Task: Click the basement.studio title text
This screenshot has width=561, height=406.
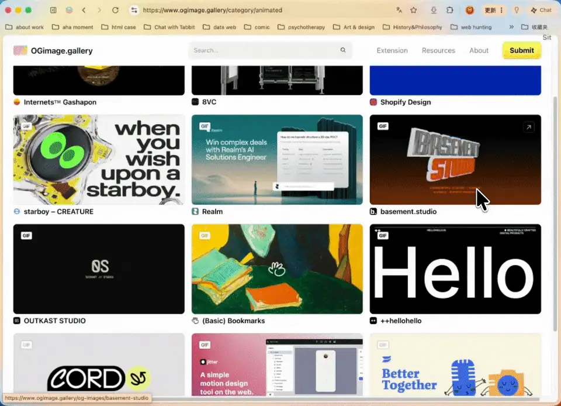Action: click(x=408, y=212)
